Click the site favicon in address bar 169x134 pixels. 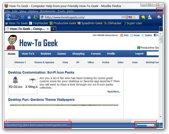point(42,17)
